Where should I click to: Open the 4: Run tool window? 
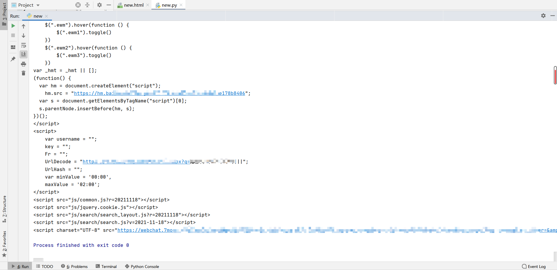20,267
